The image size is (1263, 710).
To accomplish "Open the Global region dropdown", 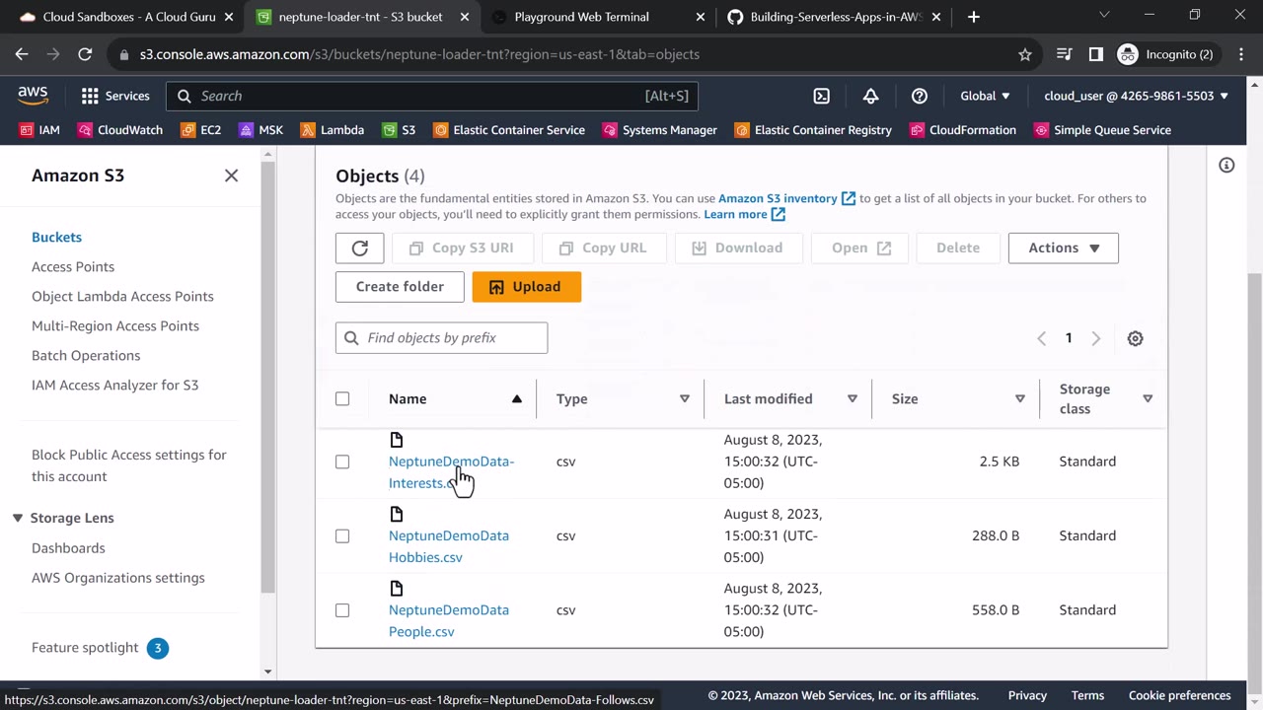I will 985,96.
